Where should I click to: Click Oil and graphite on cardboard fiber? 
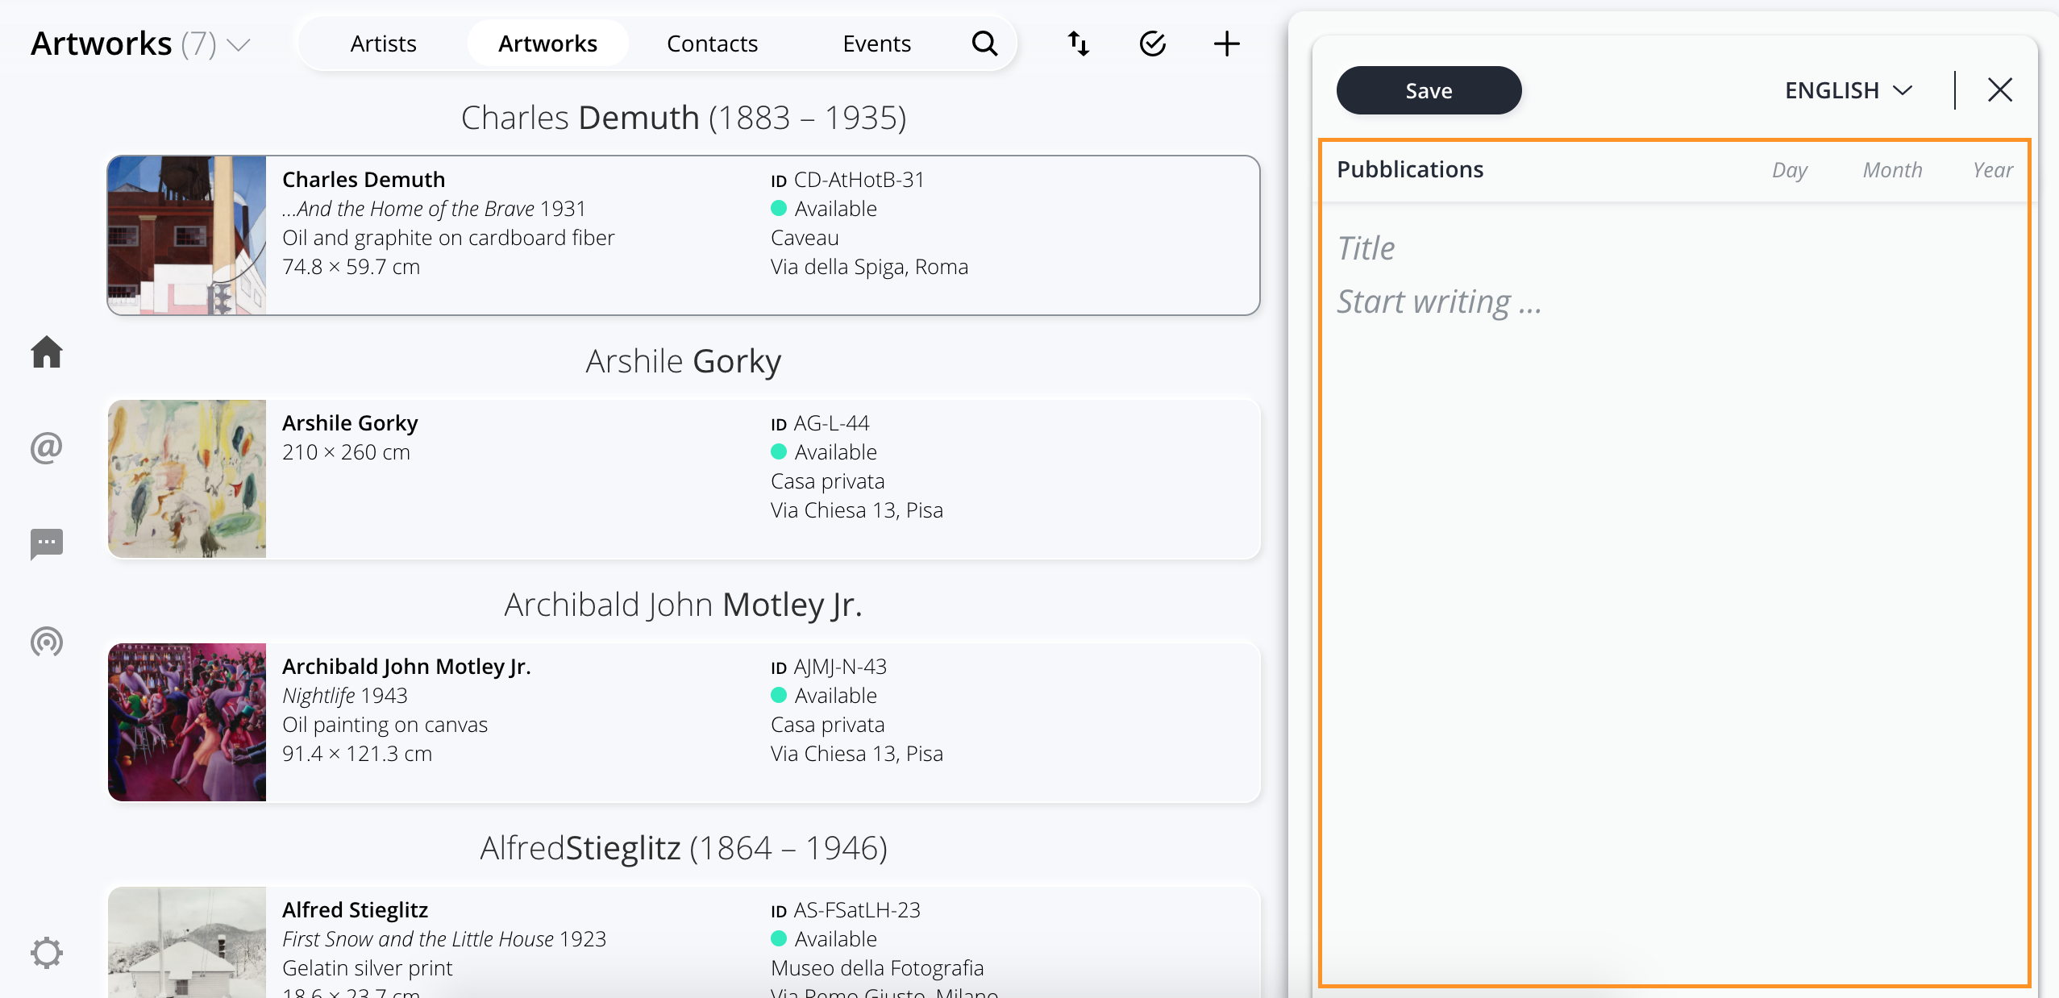tap(448, 238)
